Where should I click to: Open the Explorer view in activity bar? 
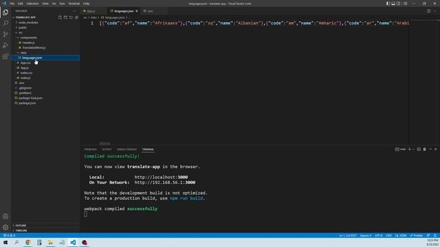(5, 12)
